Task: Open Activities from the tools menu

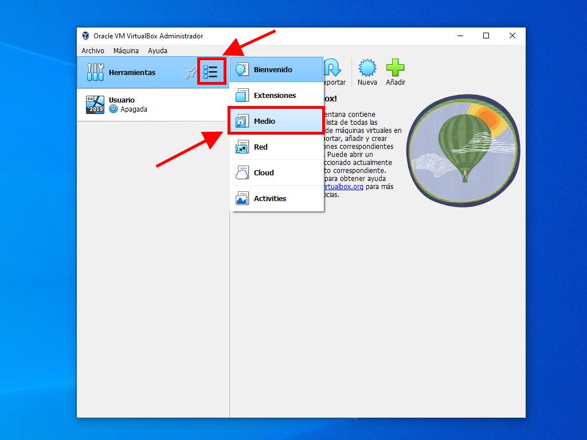Action: click(276, 199)
